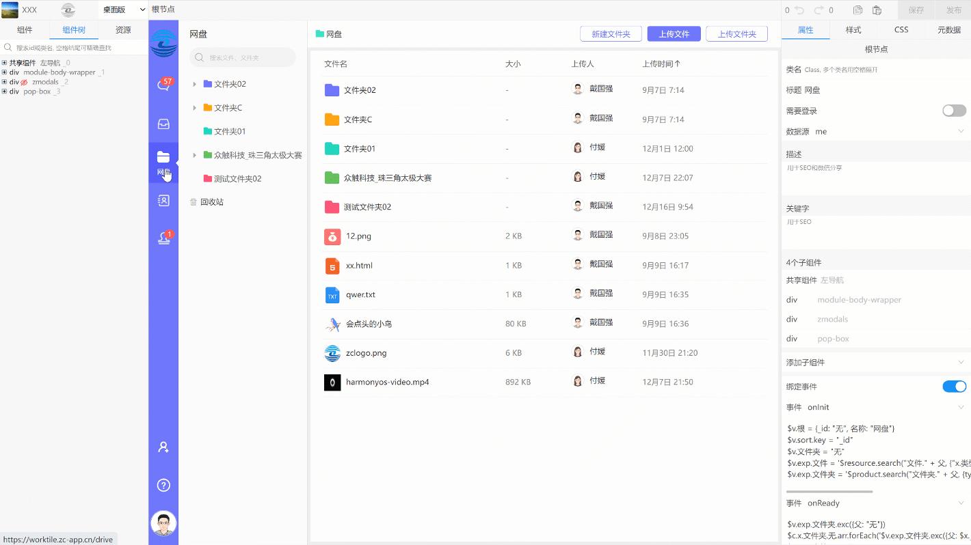This screenshot has height=545, width=971.
Task: Switch to the 资源 tab
Action: tap(123, 30)
